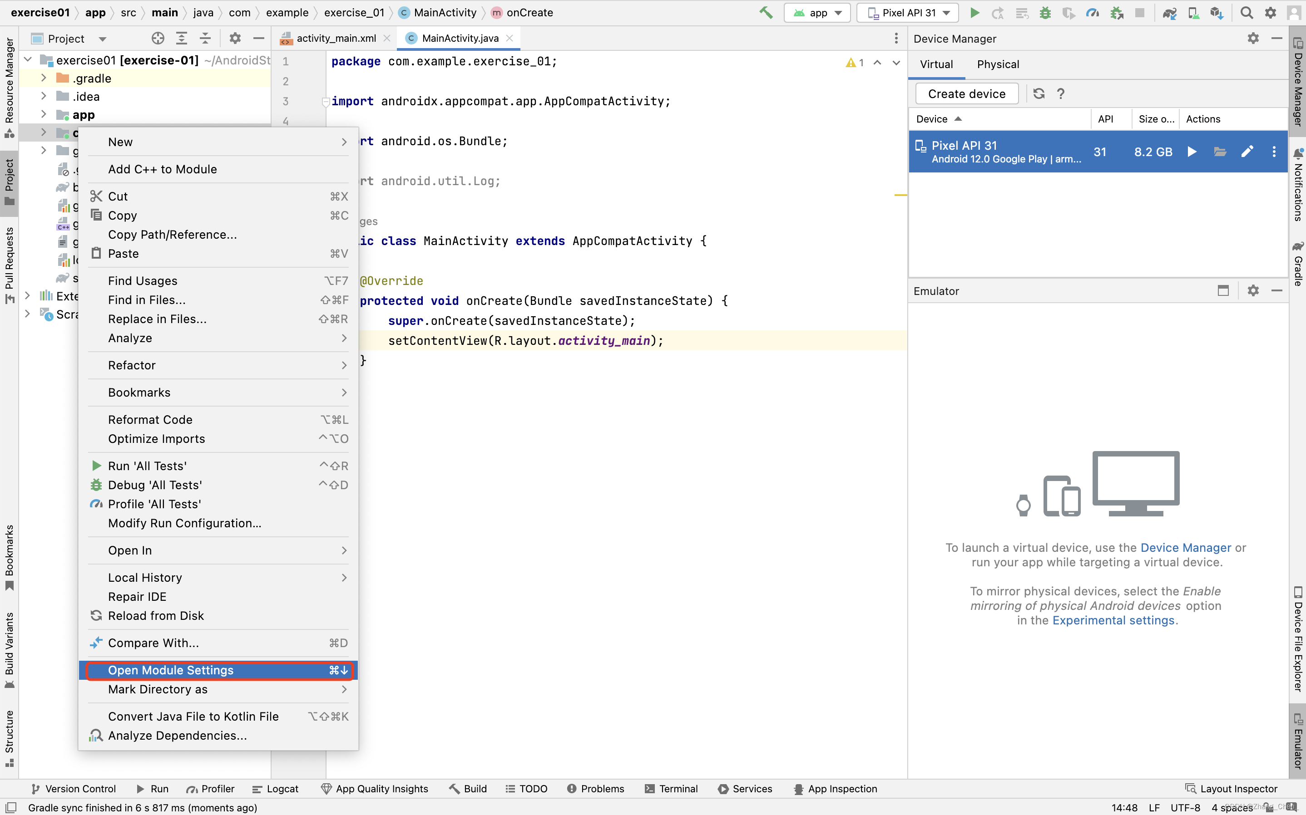Open Emulator panel settings gear

coord(1253,290)
